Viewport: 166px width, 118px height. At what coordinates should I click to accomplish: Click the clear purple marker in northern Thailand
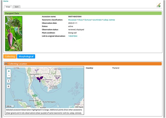(x=37, y=71)
